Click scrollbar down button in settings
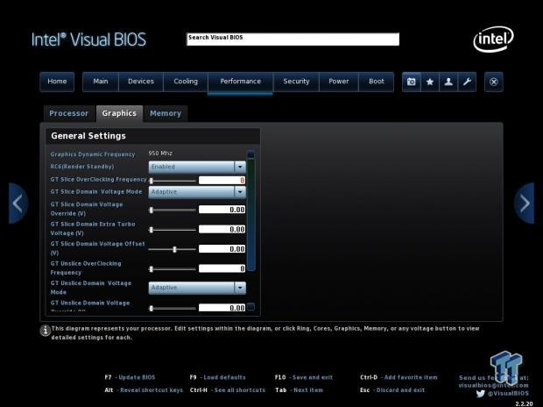Image resolution: width=543 pixels, height=407 pixels. click(x=251, y=307)
